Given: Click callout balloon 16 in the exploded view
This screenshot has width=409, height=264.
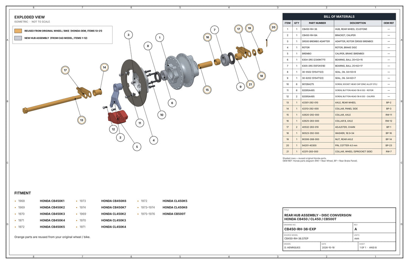Looking at the screenshot, I should pos(208,37).
